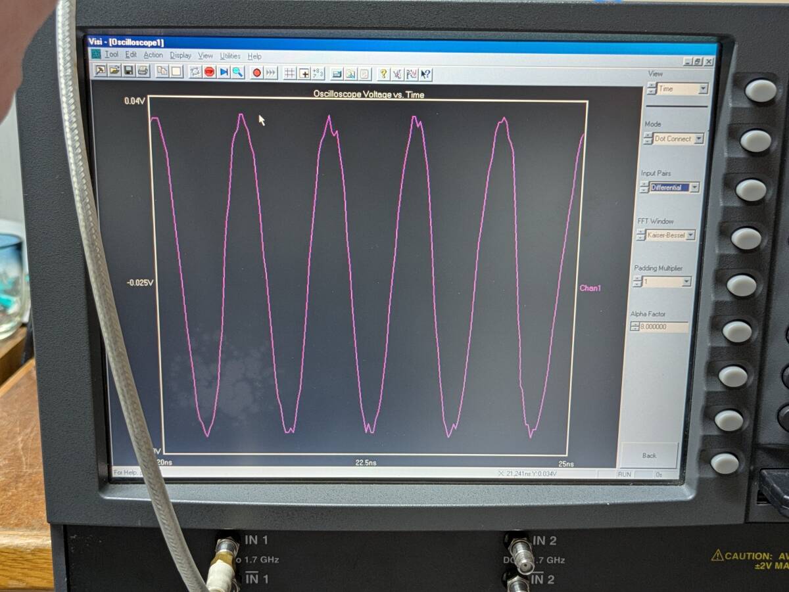Click the 25ns time axis label
This screenshot has width=789, height=592.
566,464
